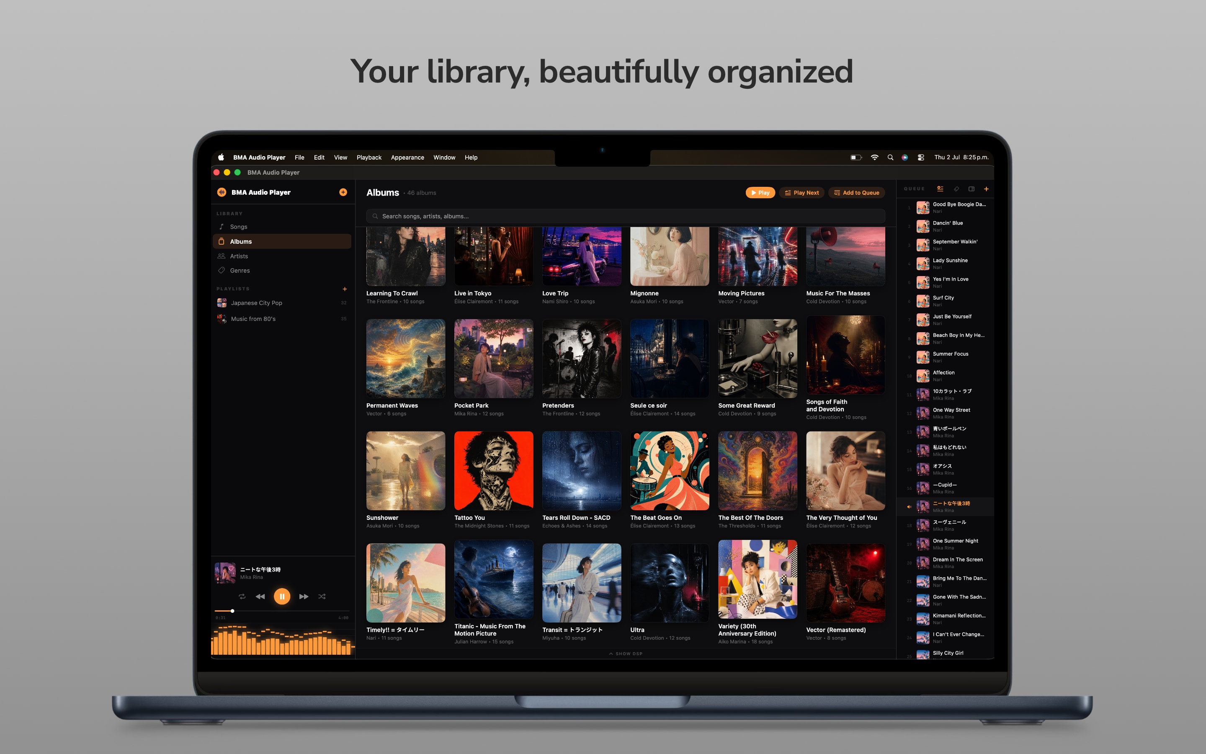Click the Add to Queue button
The width and height of the screenshot is (1206, 754).
[x=857, y=193]
